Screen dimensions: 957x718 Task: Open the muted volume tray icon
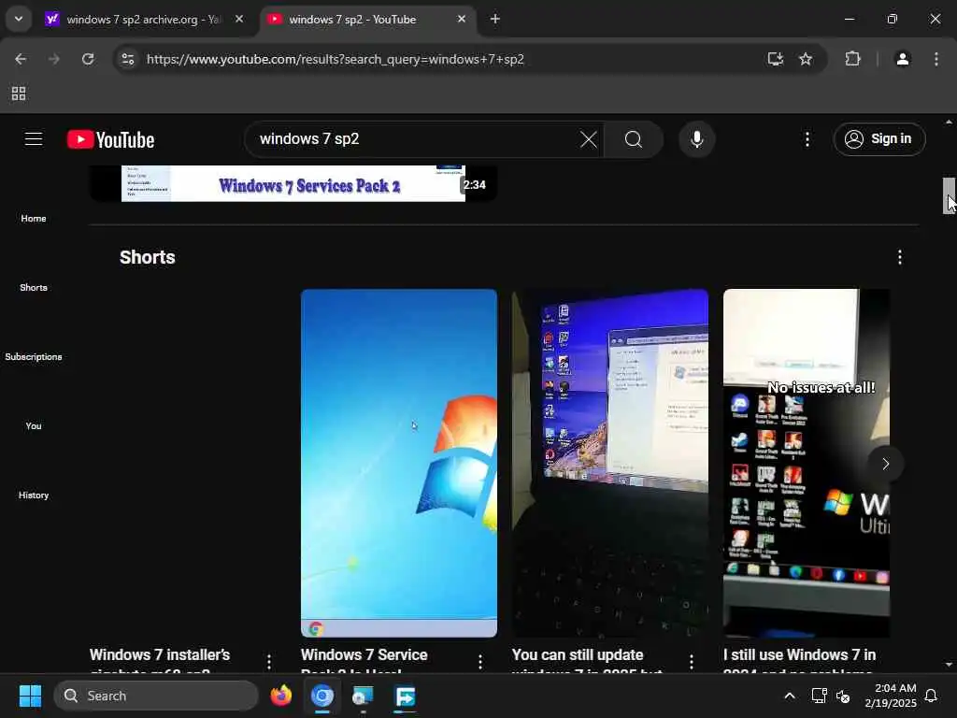click(x=844, y=696)
